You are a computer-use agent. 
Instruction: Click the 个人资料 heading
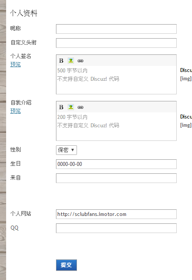24,14
